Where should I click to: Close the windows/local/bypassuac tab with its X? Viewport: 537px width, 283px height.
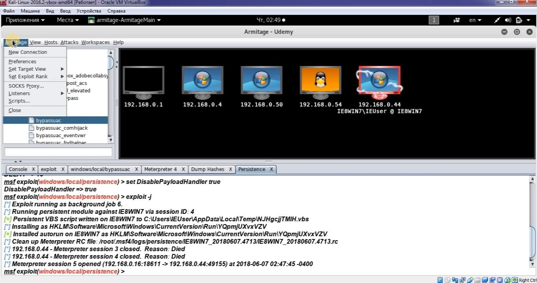(136, 169)
